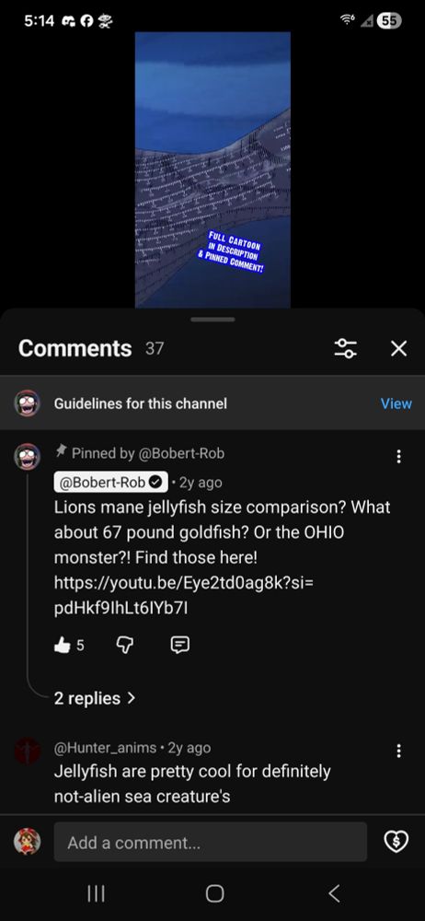425x921 pixels.
Task: View the channel guidelines
Action: coord(396,403)
